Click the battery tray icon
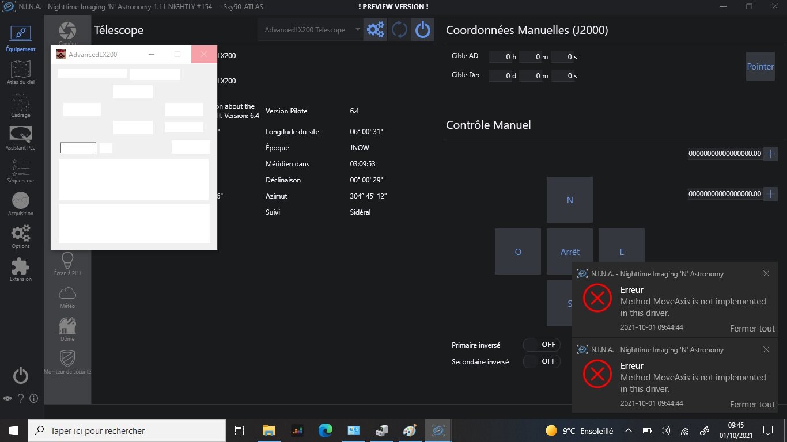787x442 pixels. (647, 430)
